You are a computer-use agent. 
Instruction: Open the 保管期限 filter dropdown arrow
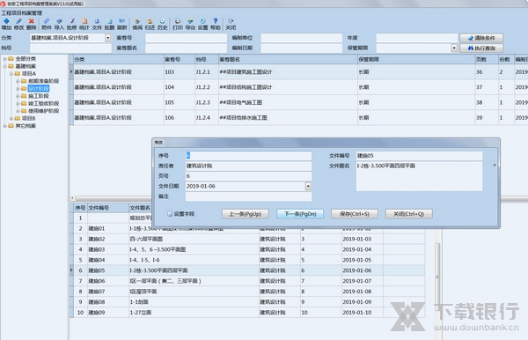[454, 48]
